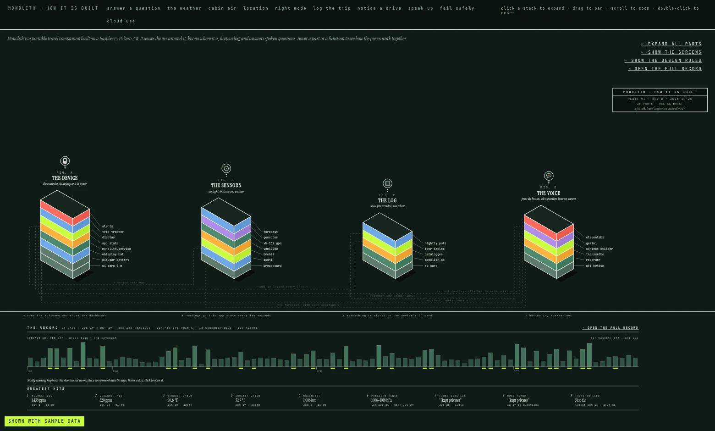Open the 'location' function
Screen dimensions: 715x431
click(x=256, y=8)
